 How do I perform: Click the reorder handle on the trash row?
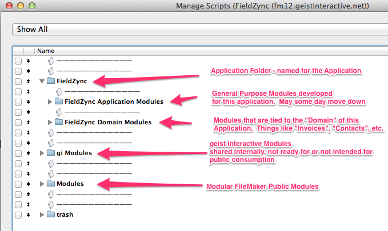[x=28, y=214]
